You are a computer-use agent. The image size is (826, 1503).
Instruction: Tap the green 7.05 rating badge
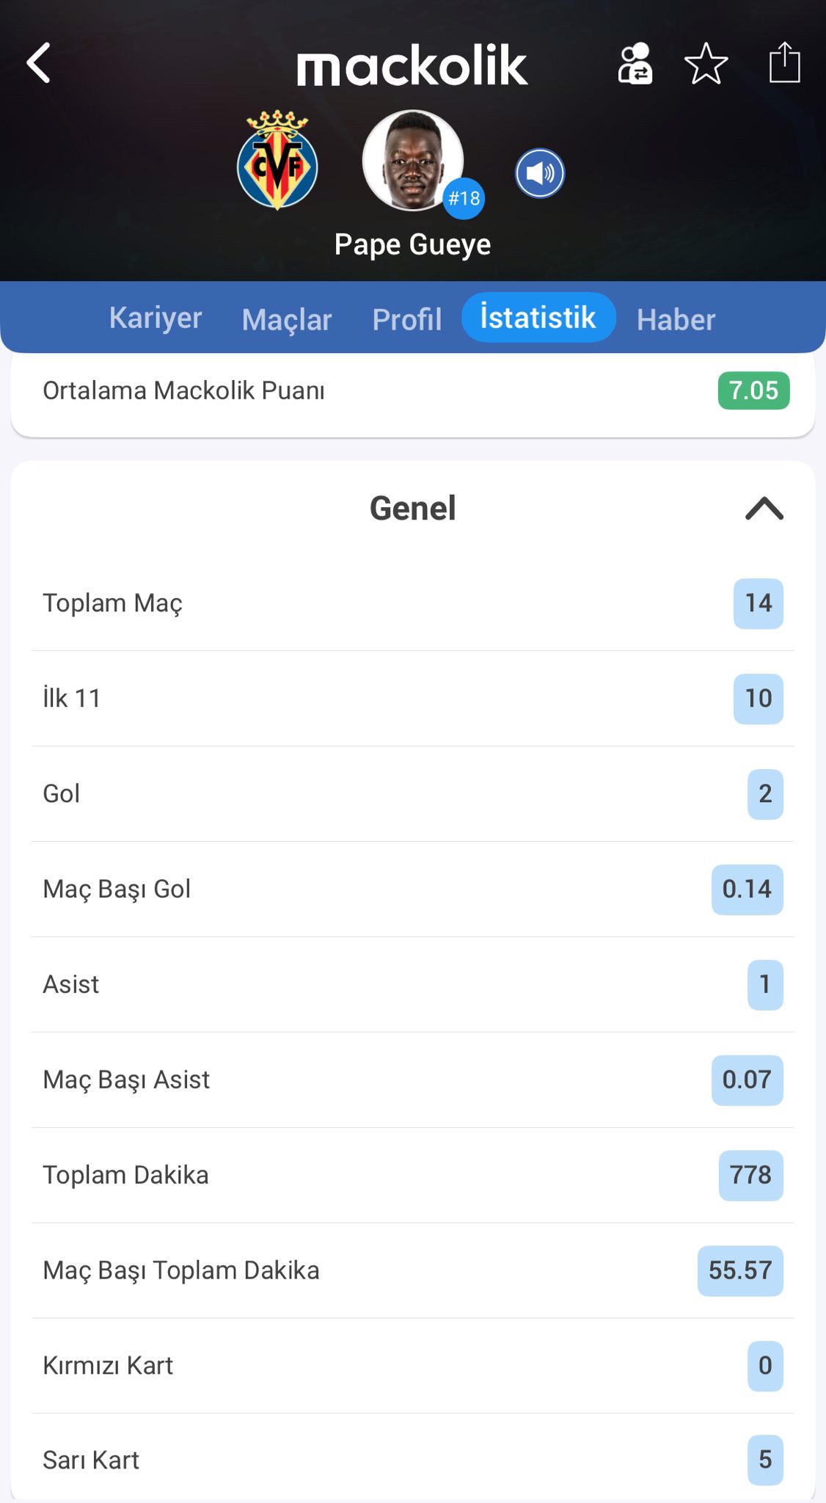pos(753,390)
